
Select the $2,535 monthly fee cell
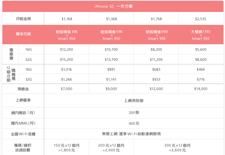pyautogui.click(x=201, y=19)
